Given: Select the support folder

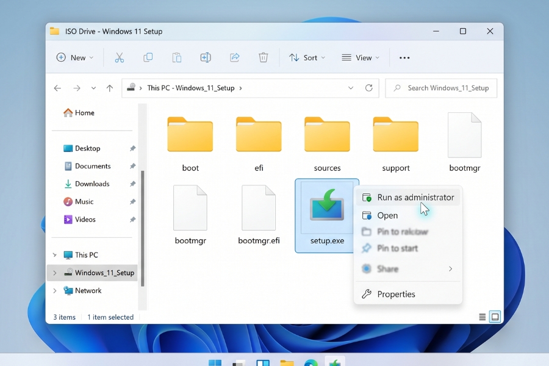Looking at the screenshot, I should point(396,144).
